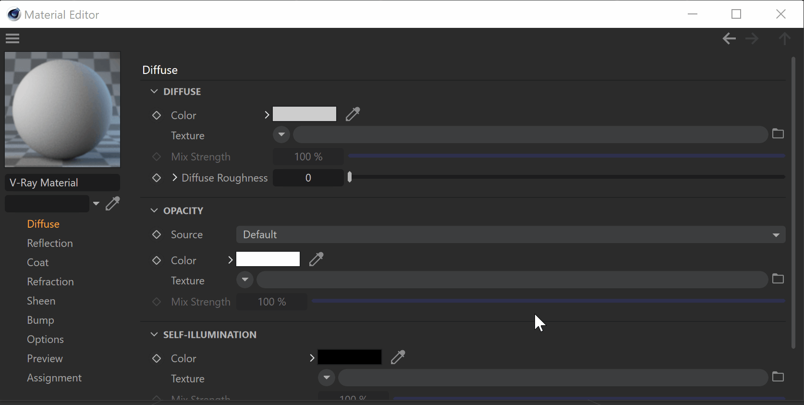Open the Preview page
The height and width of the screenshot is (405, 804).
point(45,358)
